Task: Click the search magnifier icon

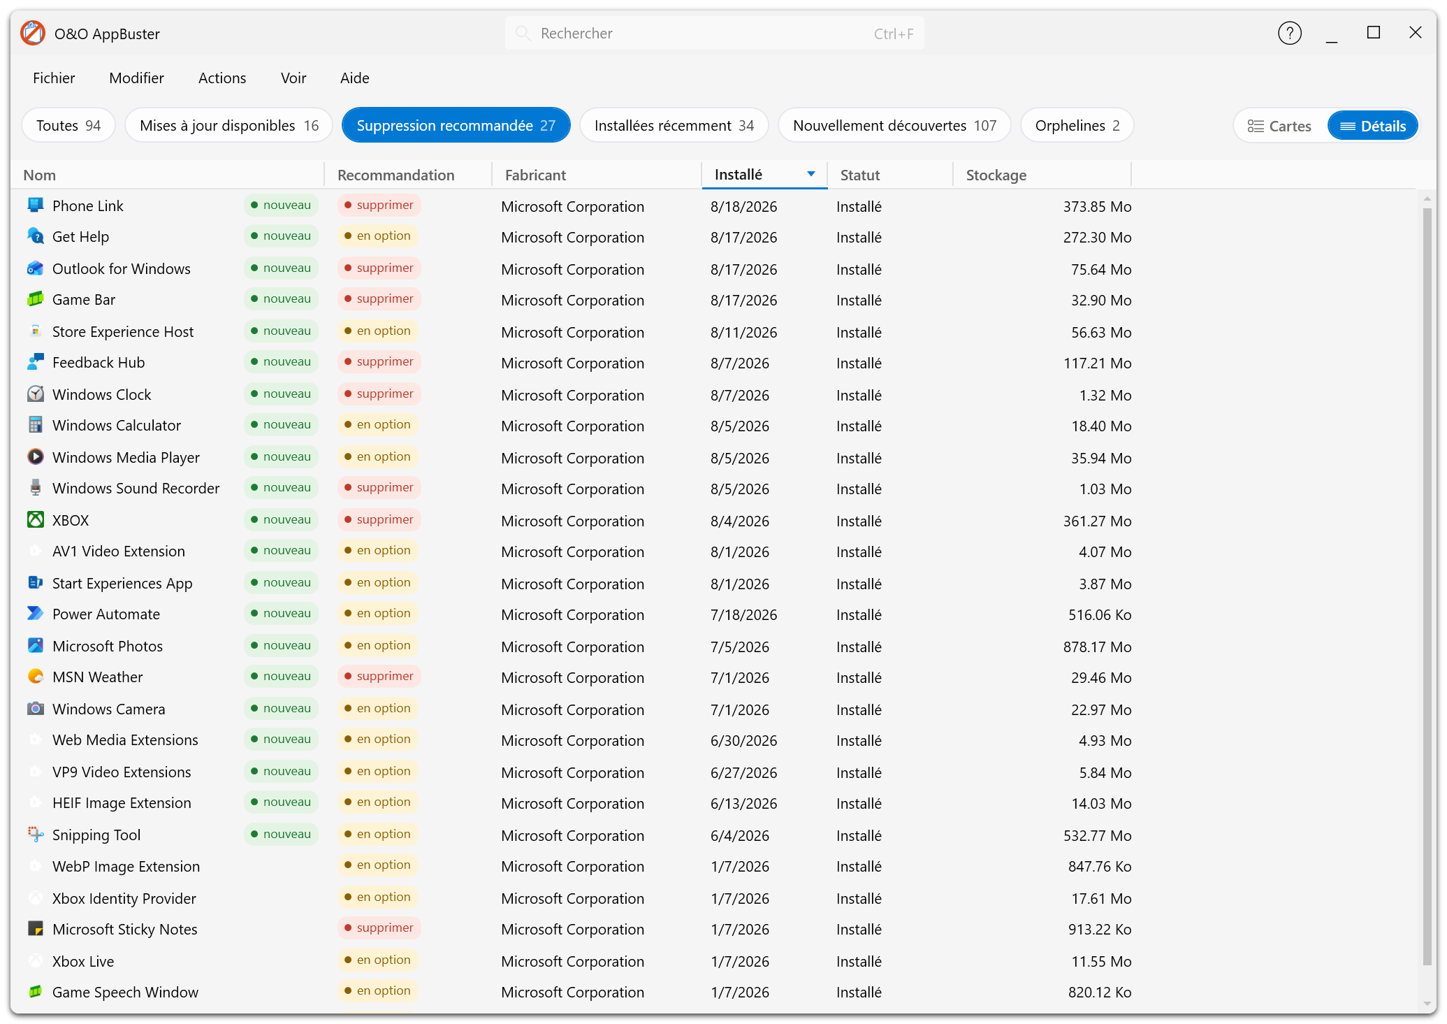Action: coord(522,33)
